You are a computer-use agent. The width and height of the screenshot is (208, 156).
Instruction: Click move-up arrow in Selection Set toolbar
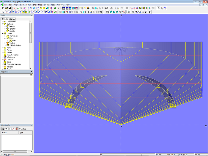(x=6, y=129)
